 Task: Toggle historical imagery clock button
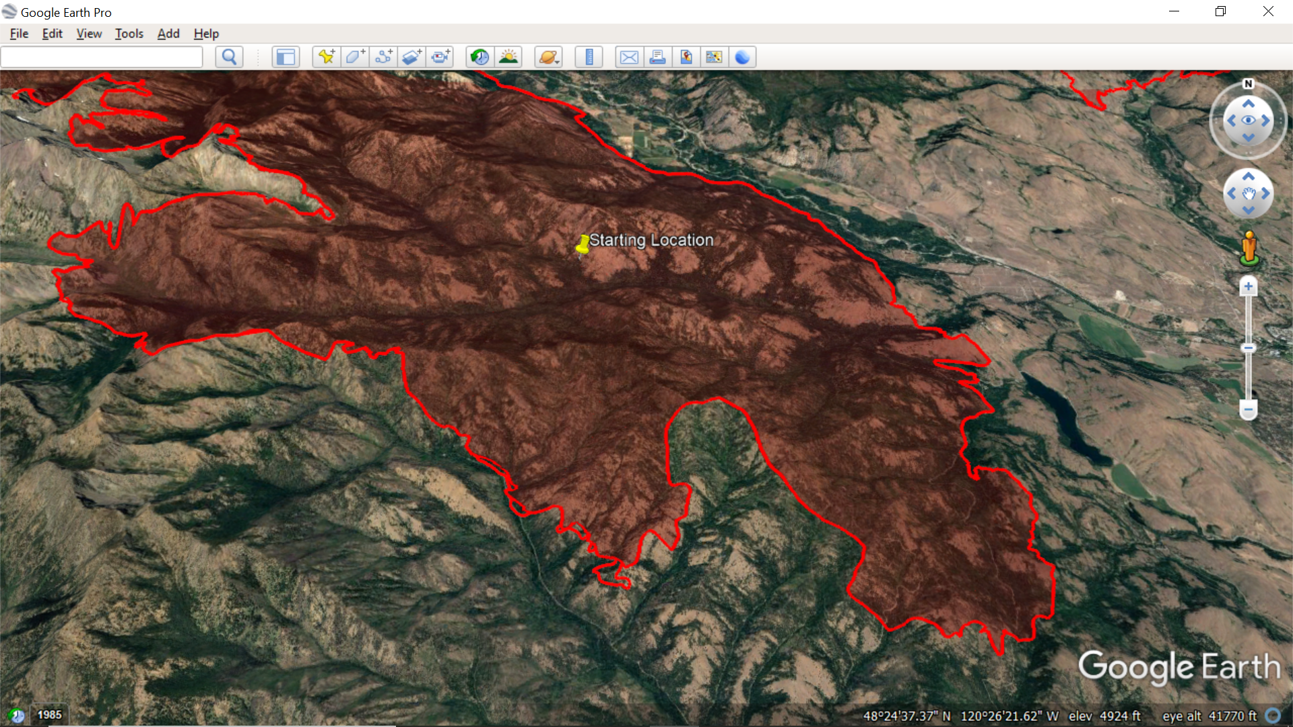pos(479,57)
